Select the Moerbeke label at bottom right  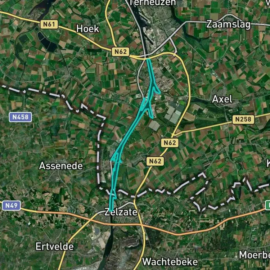point(255,255)
